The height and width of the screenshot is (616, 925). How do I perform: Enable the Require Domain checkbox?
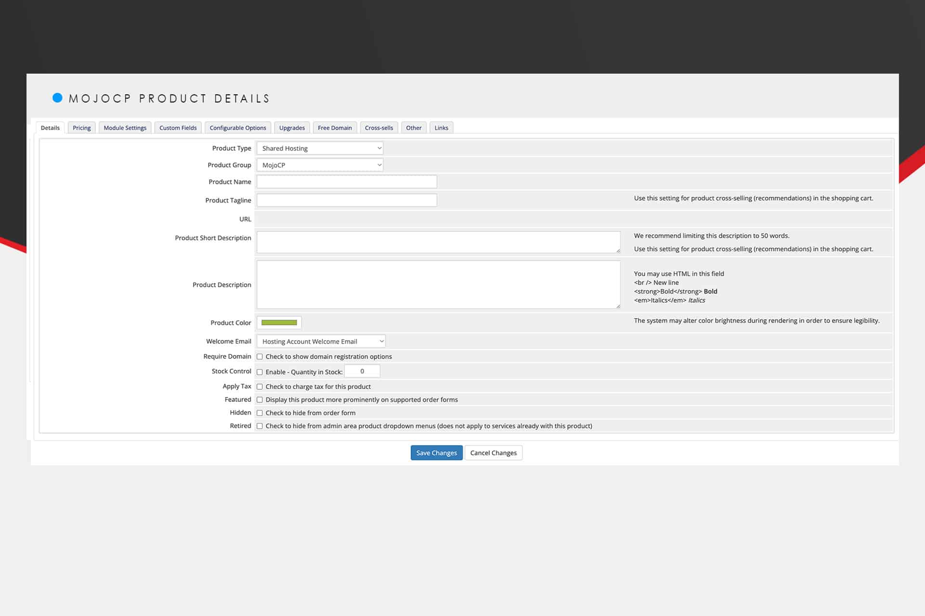260,357
